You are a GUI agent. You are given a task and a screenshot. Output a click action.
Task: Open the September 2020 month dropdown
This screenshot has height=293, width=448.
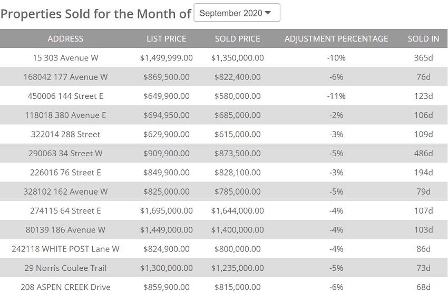(x=237, y=13)
